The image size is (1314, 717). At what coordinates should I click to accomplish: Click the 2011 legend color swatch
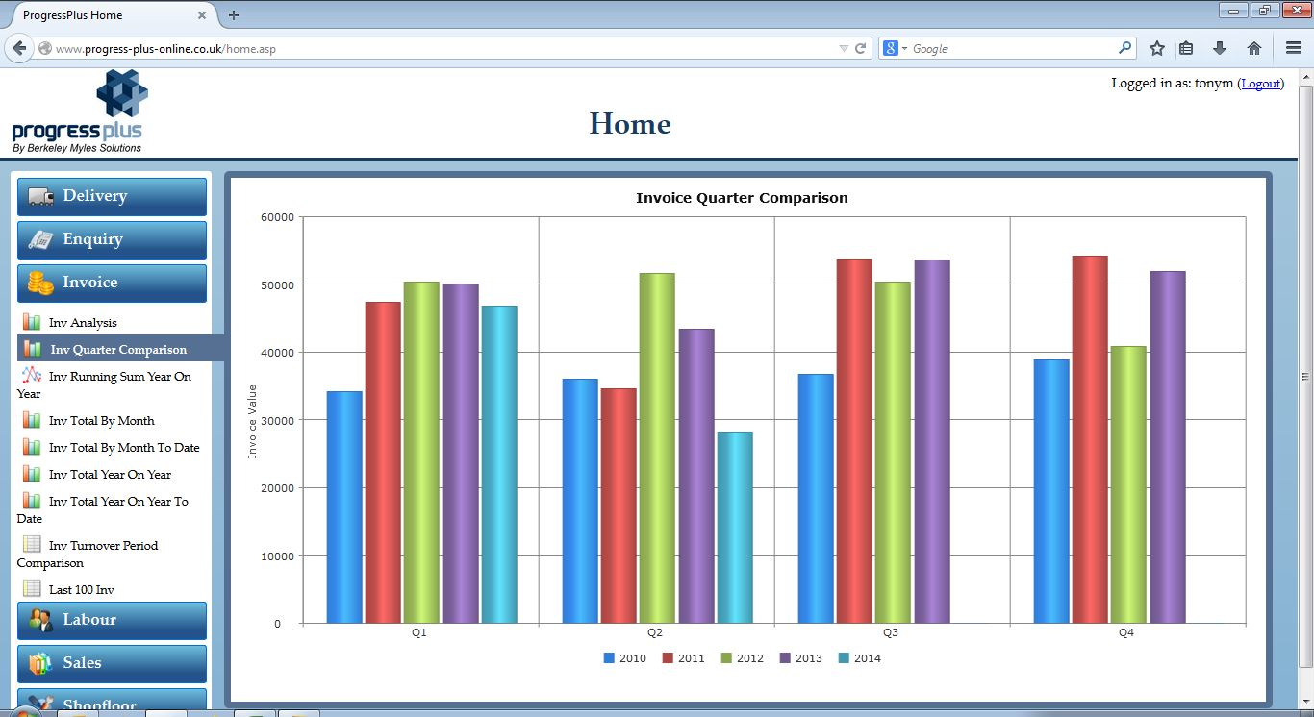tap(668, 658)
